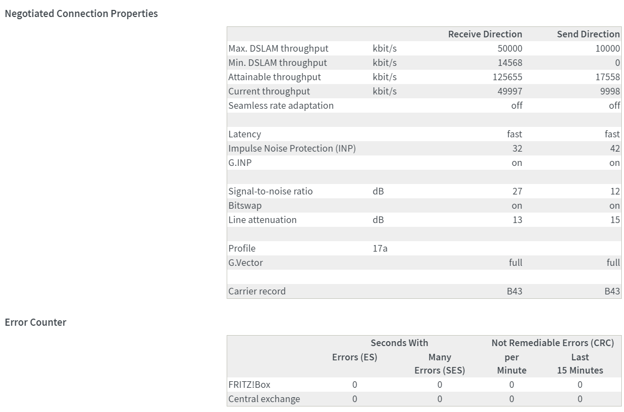Click the Profile value 17a
Image resolution: width=624 pixels, height=412 pixels.
(380, 248)
